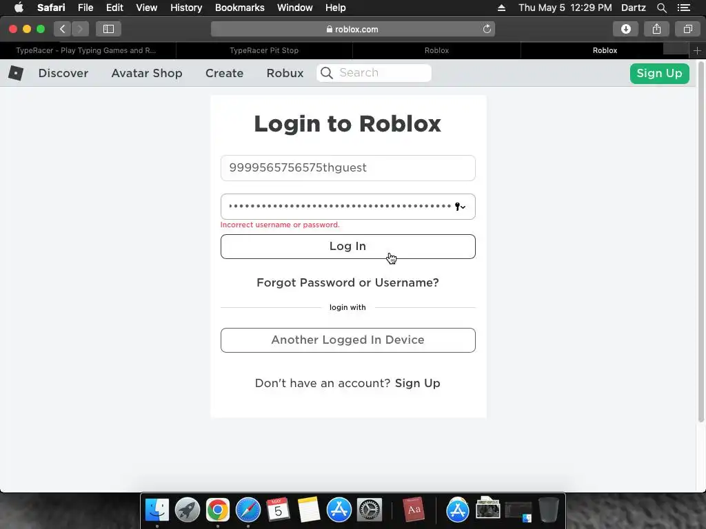706x529 pixels.
Task: Choose Another Logged In Device login
Action: [347, 340]
